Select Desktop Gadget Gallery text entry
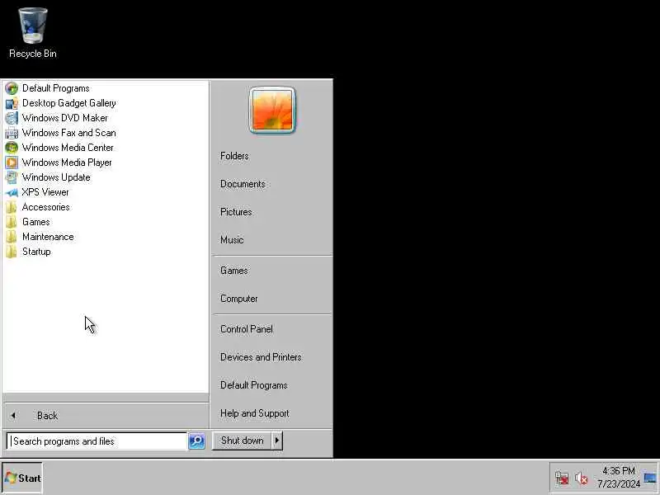Image resolution: width=660 pixels, height=495 pixels. point(69,103)
